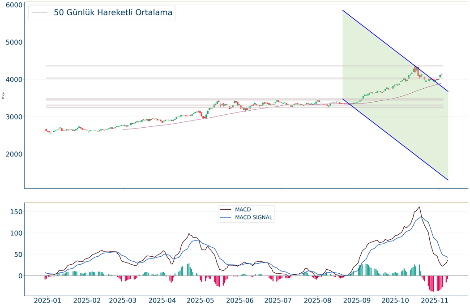
Task: Click the 2000 price axis tick label
Action: (x=15, y=155)
